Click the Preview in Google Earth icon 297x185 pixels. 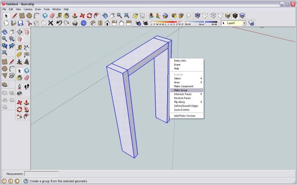coord(165,15)
